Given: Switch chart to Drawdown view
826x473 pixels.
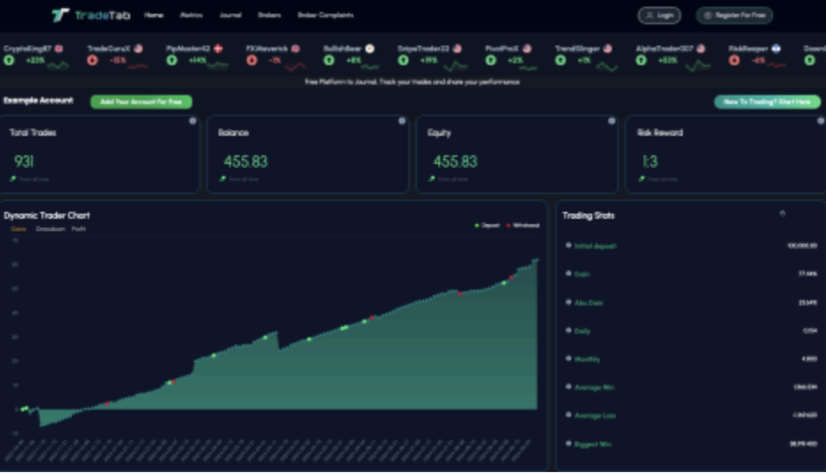Looking at the screenshot, I should [x=49, y=229].
